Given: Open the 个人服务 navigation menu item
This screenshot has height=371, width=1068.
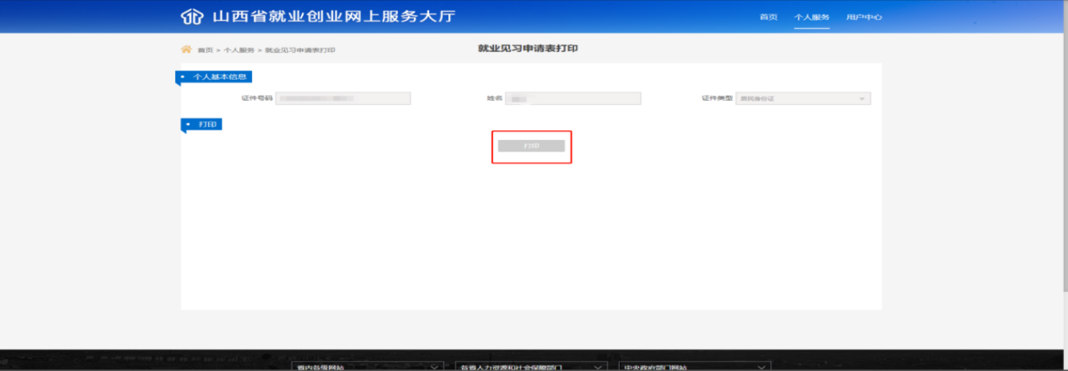Looking at the screenshot, I should 812,17.
